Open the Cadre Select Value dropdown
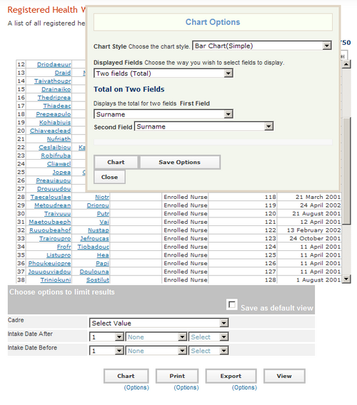357x405 pixels. point(159,323)
